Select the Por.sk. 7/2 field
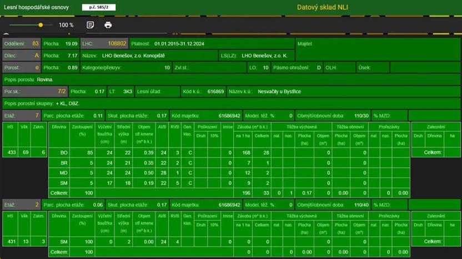The image size is (462, 259). 35,91
